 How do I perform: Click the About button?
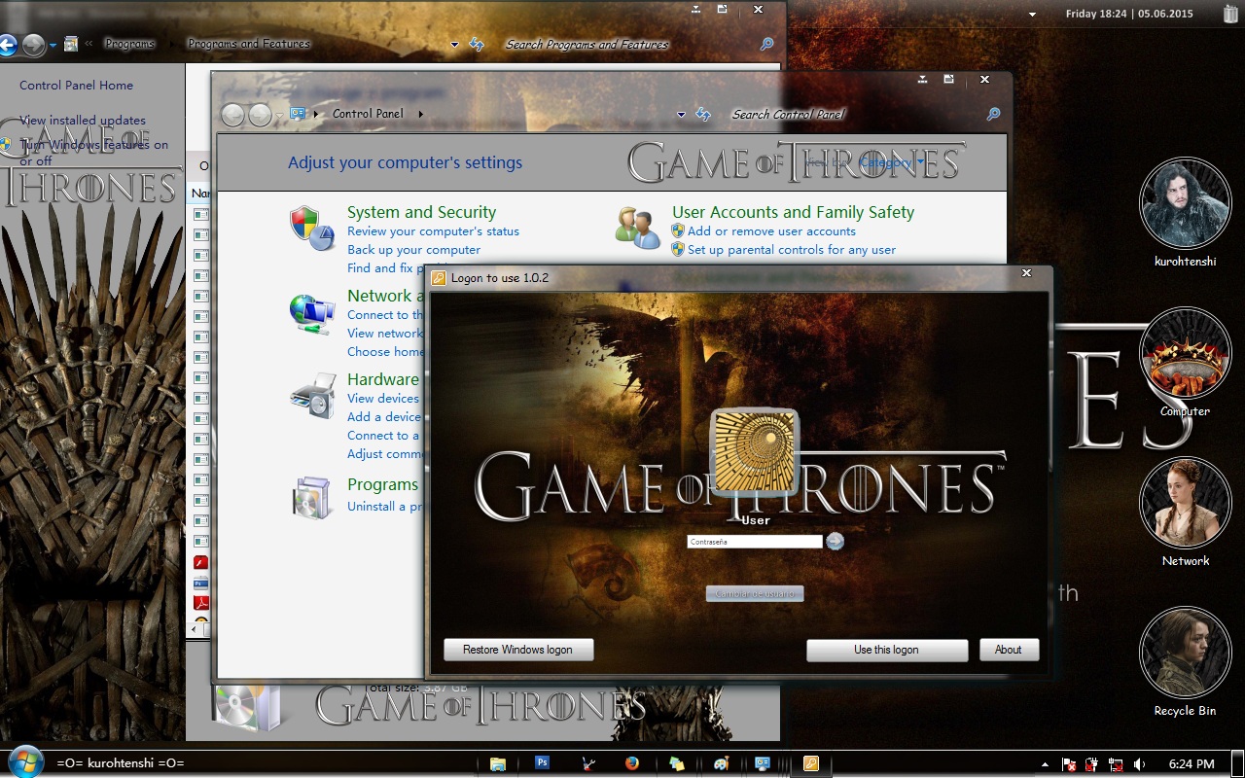coord(1009,650)
